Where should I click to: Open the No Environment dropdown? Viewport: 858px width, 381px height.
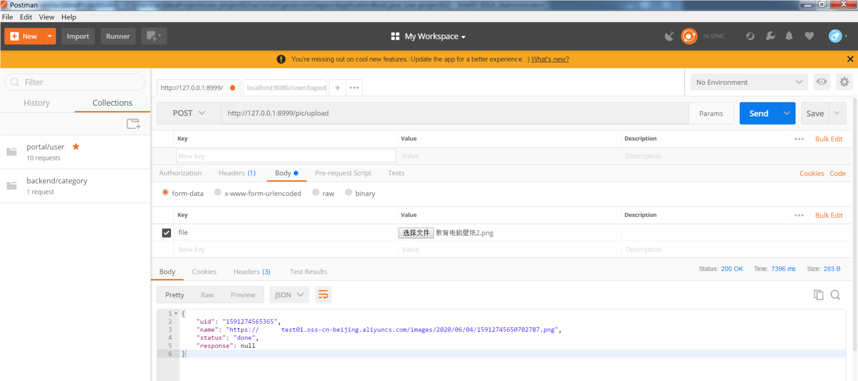pos(748,82)
